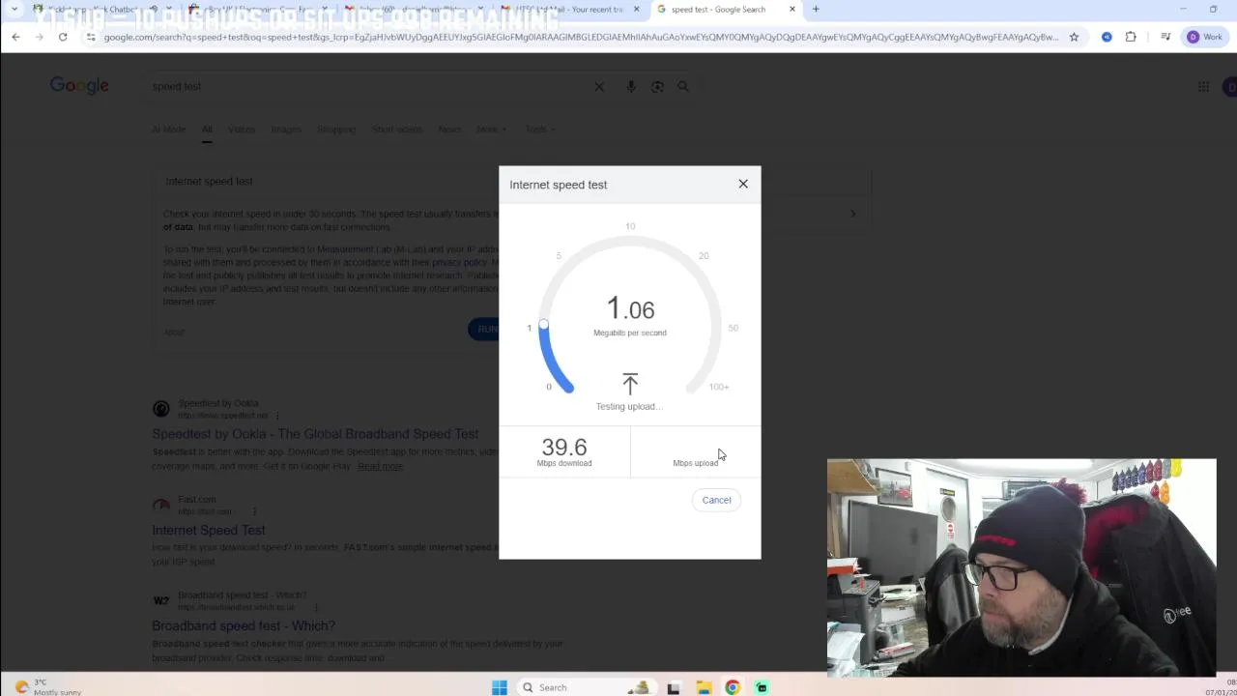1237x696 pixels.
Task: Close the speed test Google Search tab
Action: coord(792,10)
